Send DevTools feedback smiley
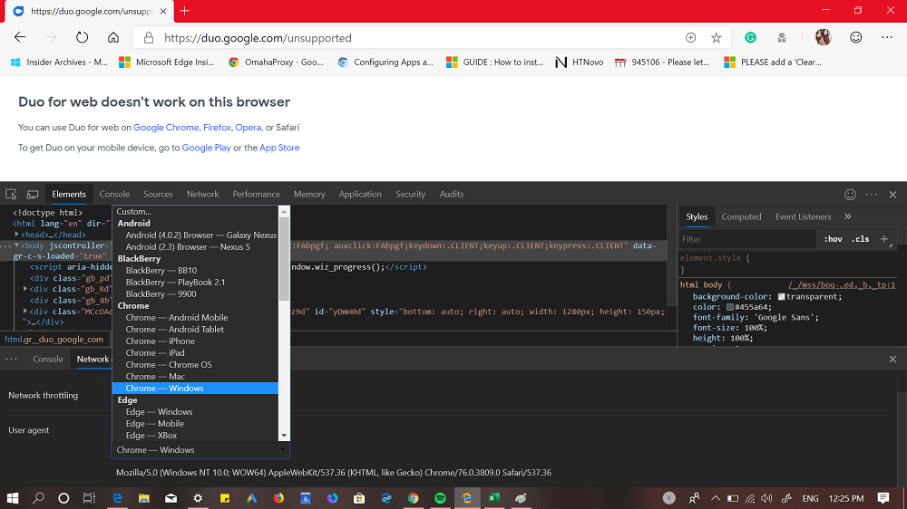 coord(850,195)
